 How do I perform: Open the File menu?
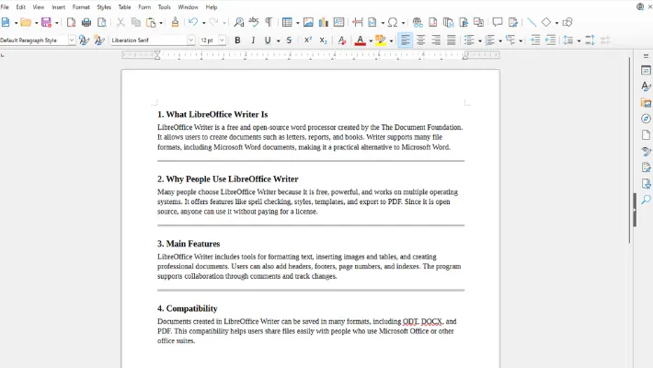coord(5,7)
